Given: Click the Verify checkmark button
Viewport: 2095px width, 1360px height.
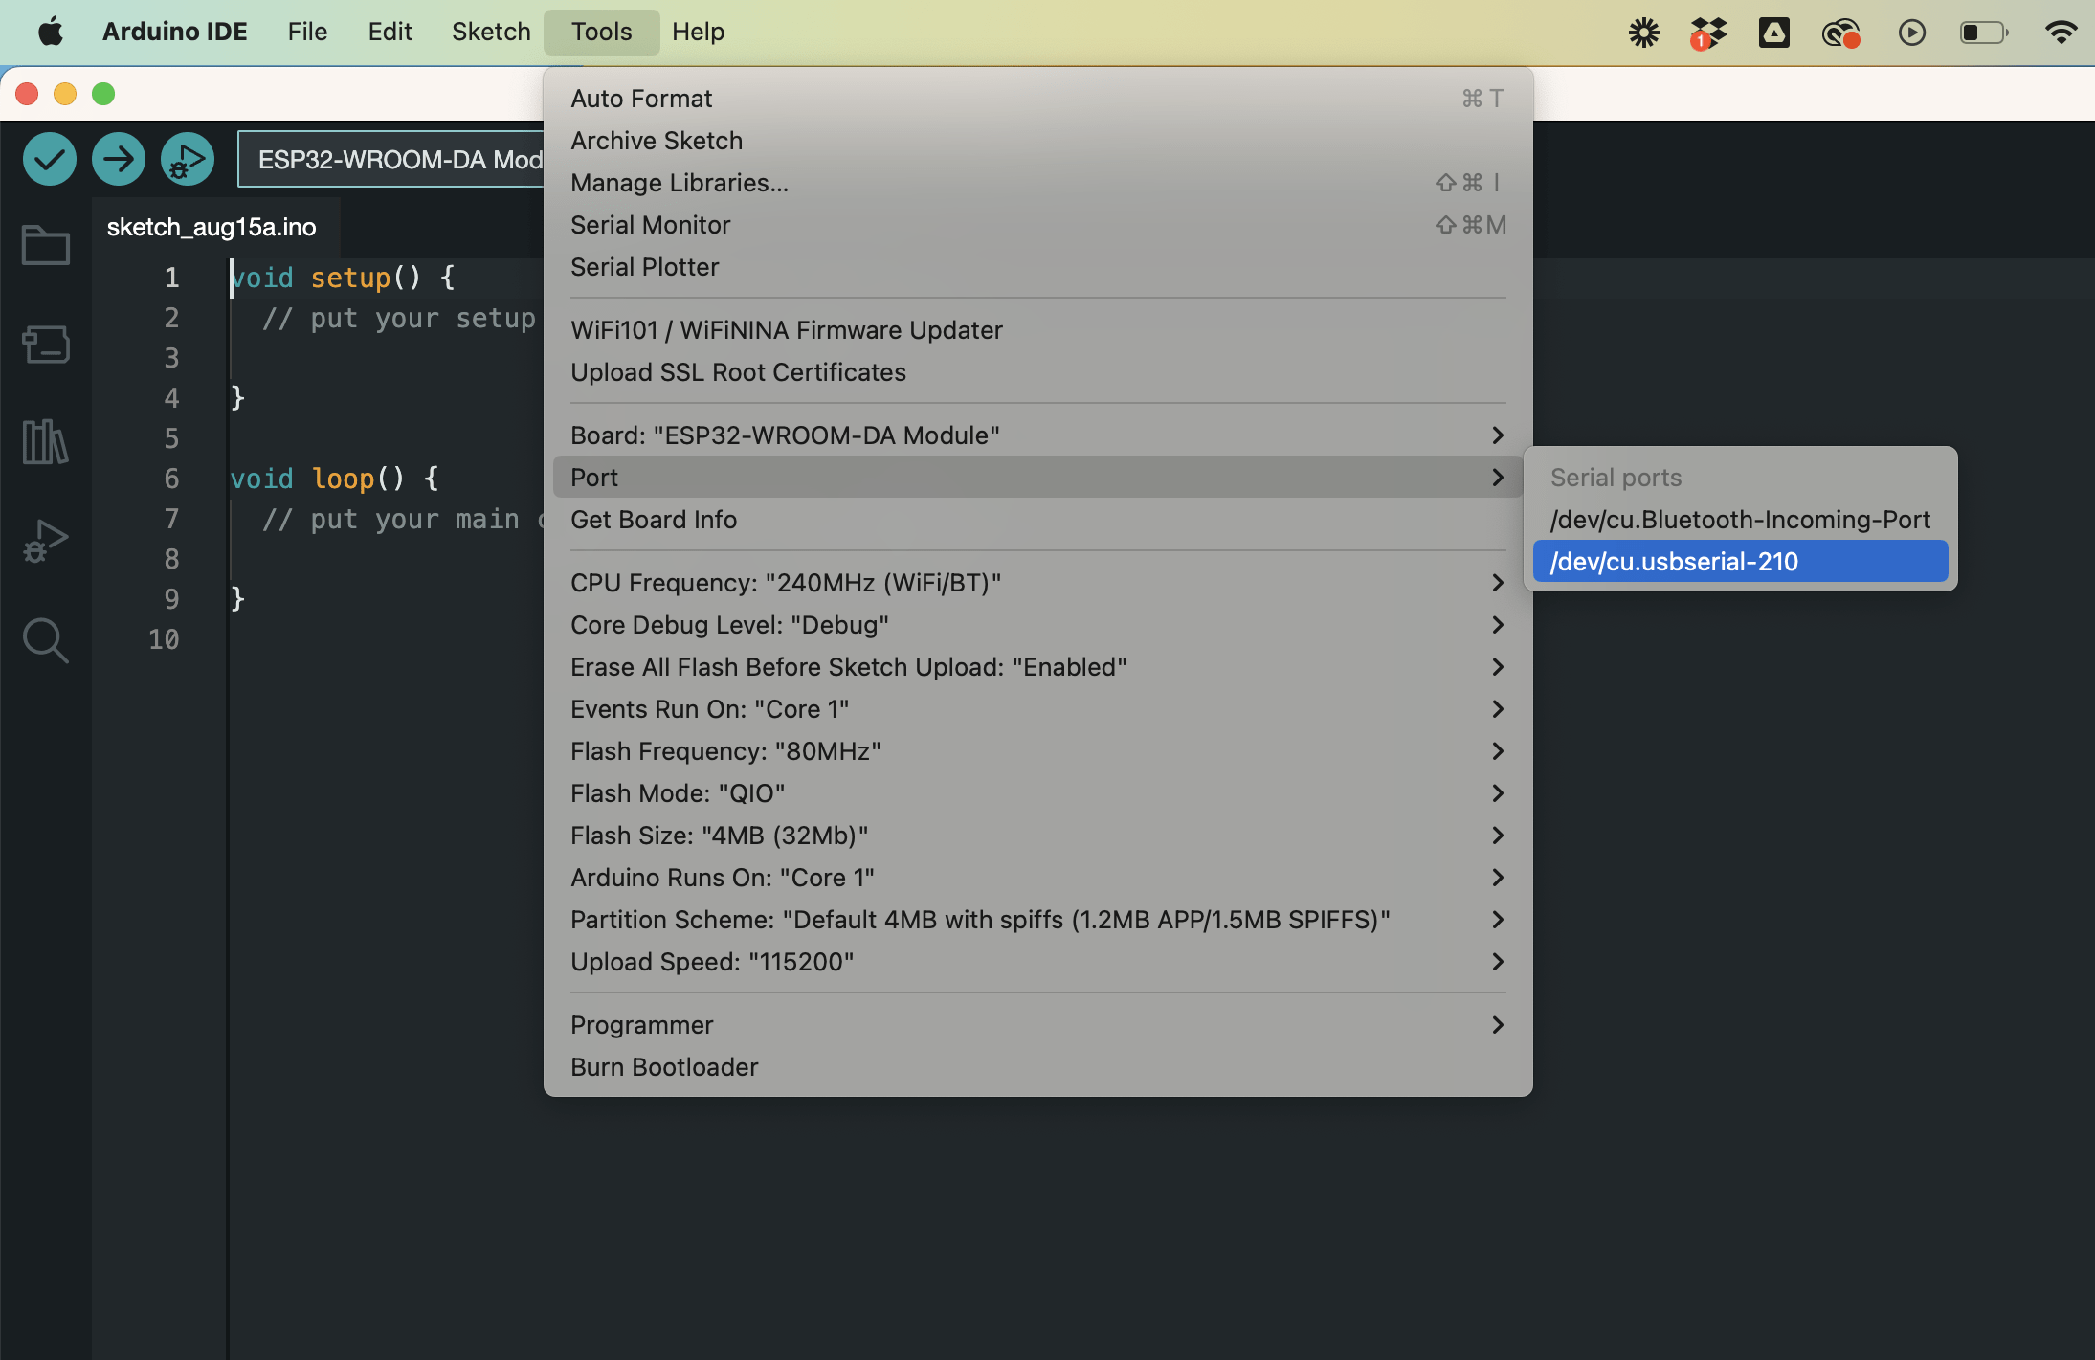Looking at the screenshot, I should (50, 159).
